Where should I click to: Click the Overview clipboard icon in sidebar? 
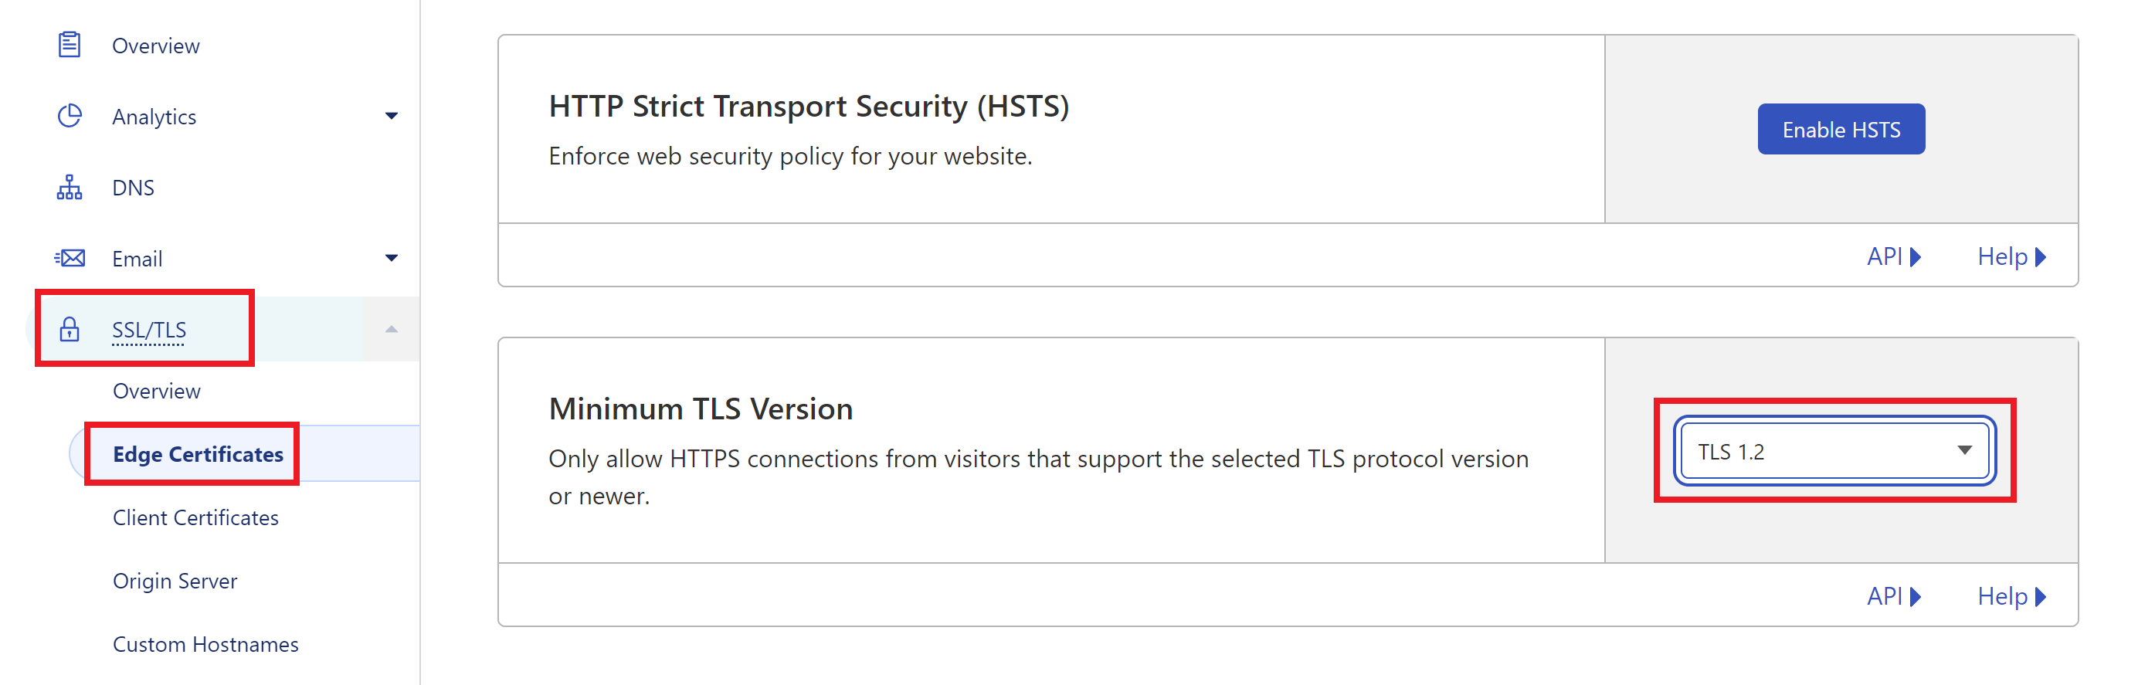[x=70, y=44]
